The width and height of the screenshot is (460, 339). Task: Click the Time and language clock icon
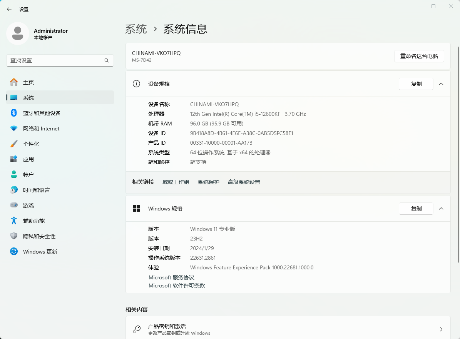tap(14, 190)
